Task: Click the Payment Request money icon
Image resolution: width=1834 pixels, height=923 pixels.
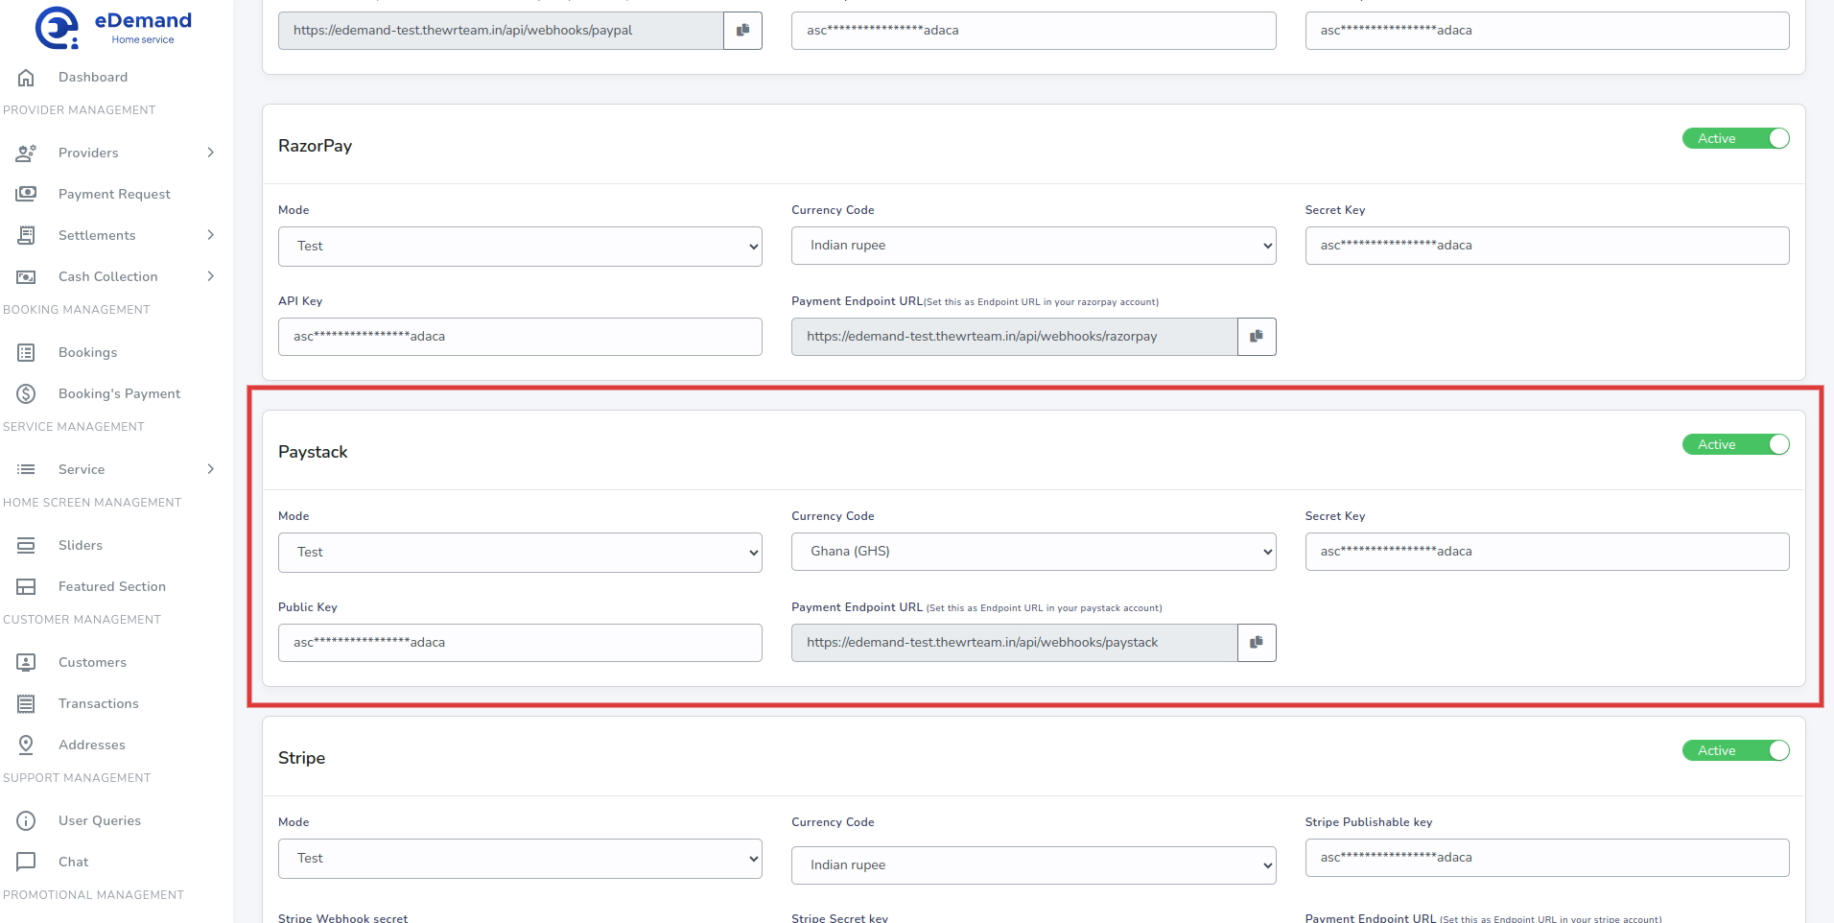Action: click(x=26, y=194)
